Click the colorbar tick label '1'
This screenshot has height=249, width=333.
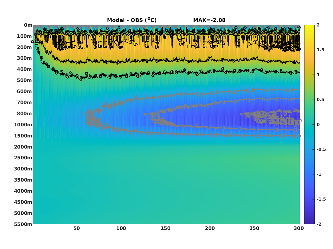318,75
